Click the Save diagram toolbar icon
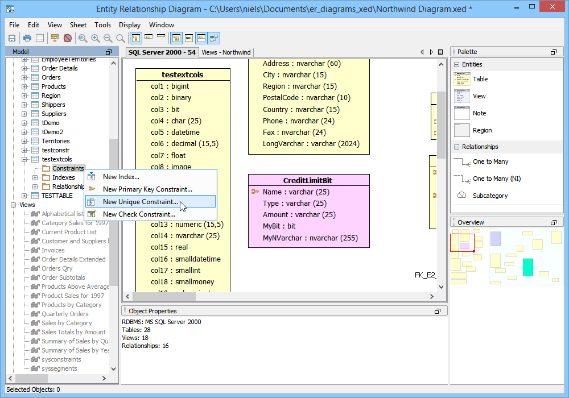 (11, 38)
